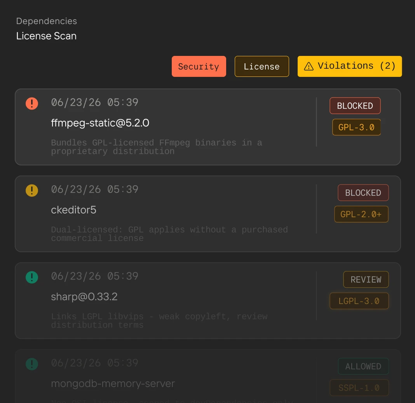Click the GPL-3.0 license tag
Screen dimensions: 415x403
356,127
